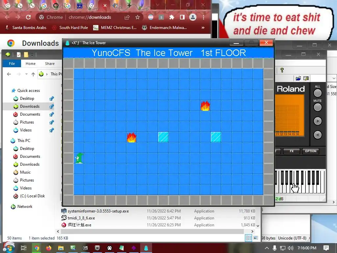Open the File tab in Explorer

click(x=12, y=64)
